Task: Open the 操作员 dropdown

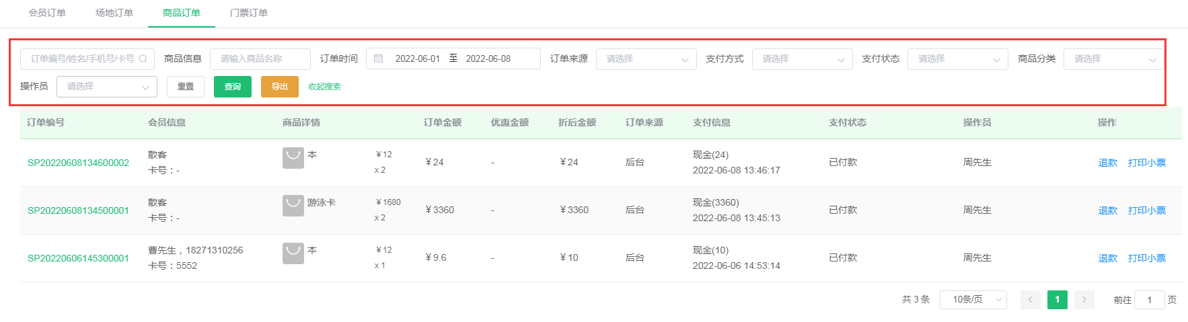Action: [106, 87]
